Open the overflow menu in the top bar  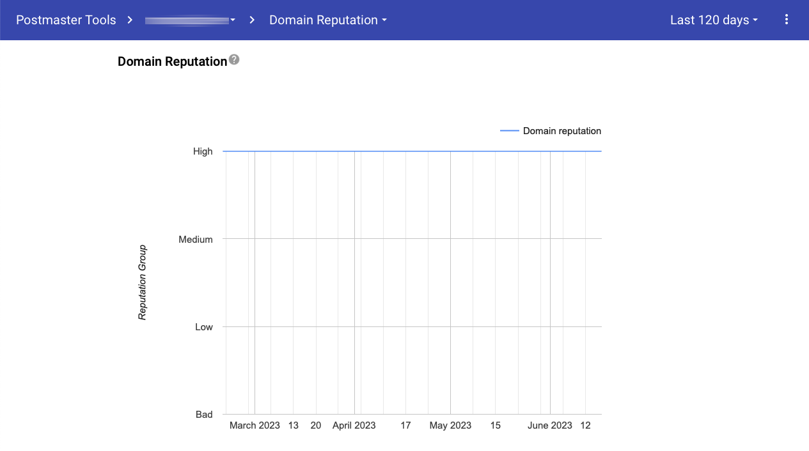pos(787,20)
